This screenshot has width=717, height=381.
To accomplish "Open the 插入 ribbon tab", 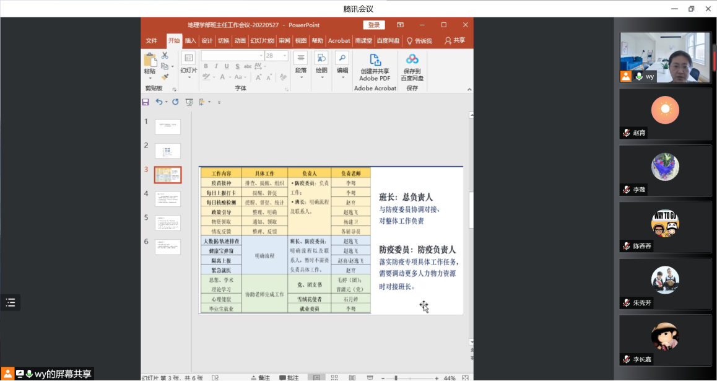I will click(190, 41).
